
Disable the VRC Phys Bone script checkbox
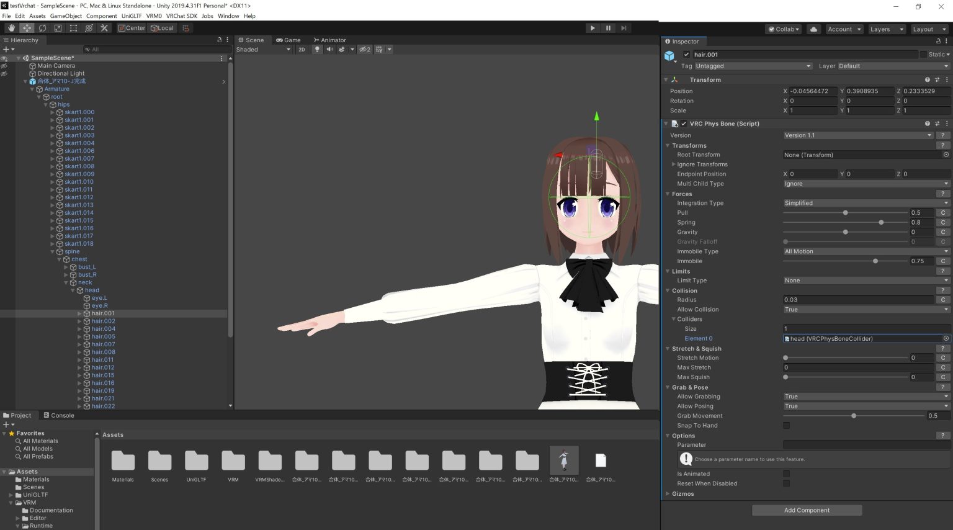(683, 123)
